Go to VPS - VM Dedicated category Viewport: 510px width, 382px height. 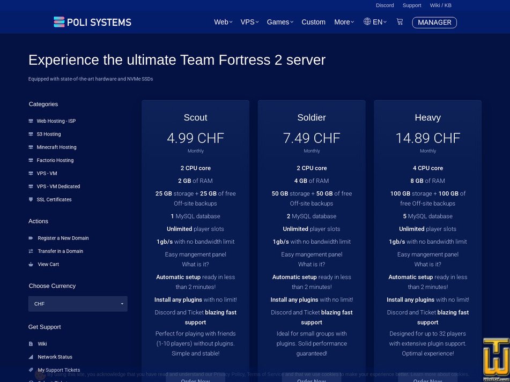click(58, 186)
